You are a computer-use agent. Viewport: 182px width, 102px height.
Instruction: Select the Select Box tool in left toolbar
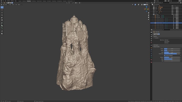pyautogui.click(x=2, y=7)
